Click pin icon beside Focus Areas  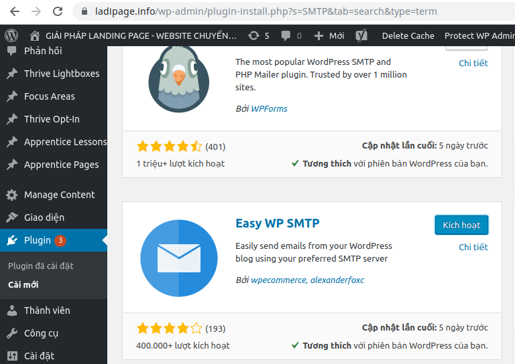tap(12, 96)
